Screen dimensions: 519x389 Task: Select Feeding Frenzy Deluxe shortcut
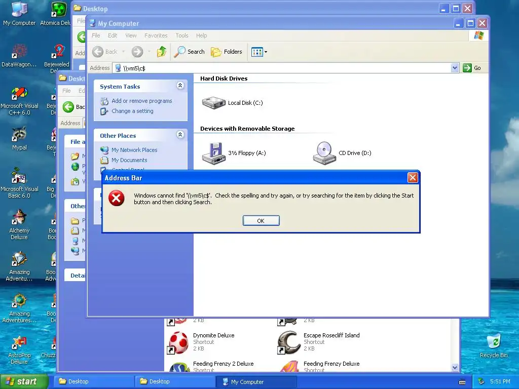coord(320,367)
